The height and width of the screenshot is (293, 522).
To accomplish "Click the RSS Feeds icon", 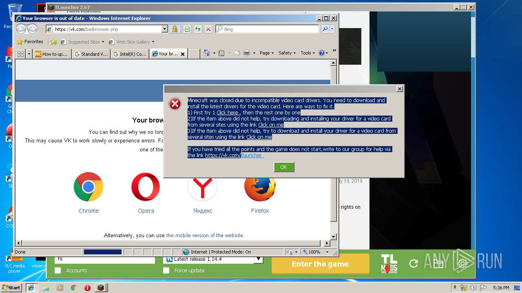I will pyautogui.click(x=221, y=53).
